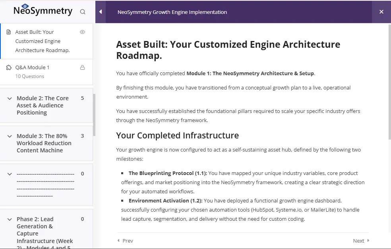Expand Module 3 section chevron
The height and width of the screenshot is (249, 391).
(x=10, y=136)
